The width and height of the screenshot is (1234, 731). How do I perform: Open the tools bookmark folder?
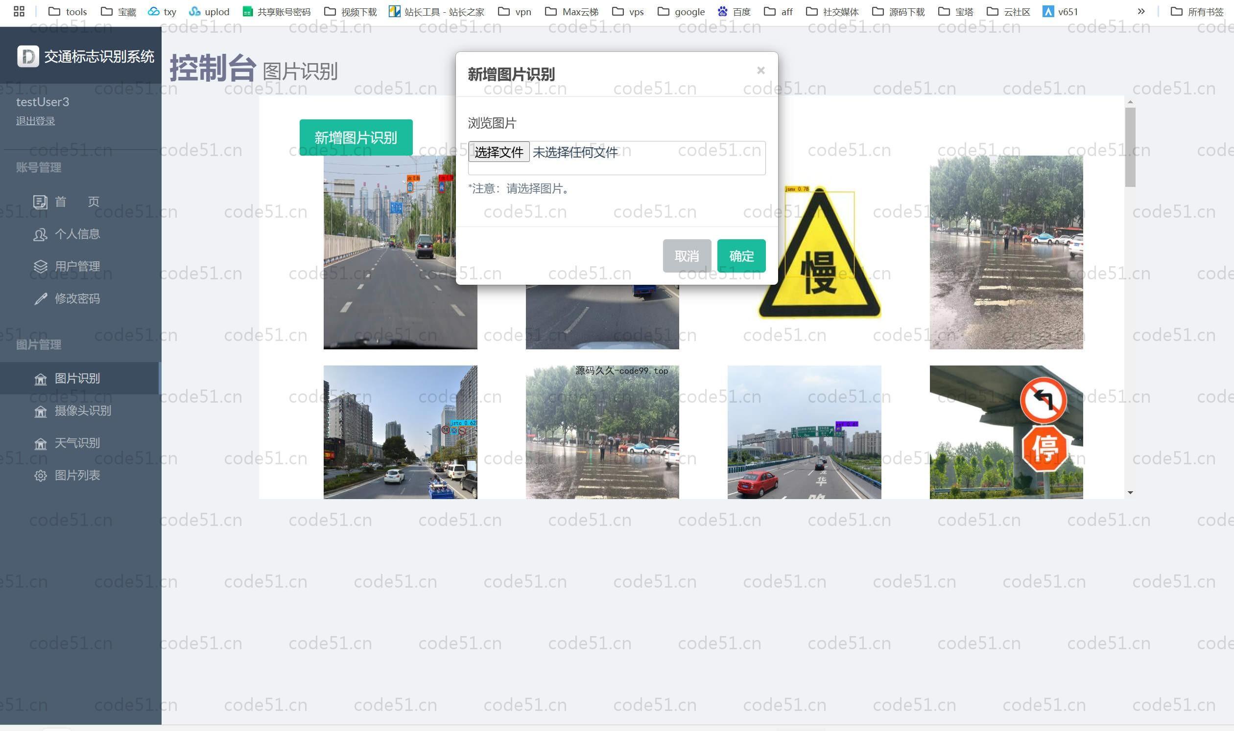click(68, 11)
